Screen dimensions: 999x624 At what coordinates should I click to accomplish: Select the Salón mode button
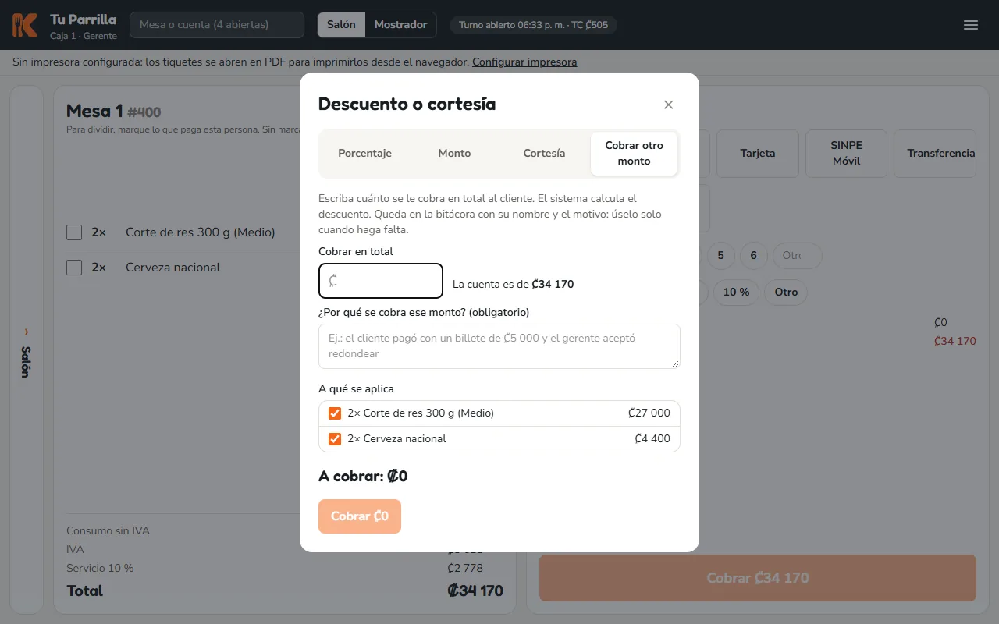point(341,25)
